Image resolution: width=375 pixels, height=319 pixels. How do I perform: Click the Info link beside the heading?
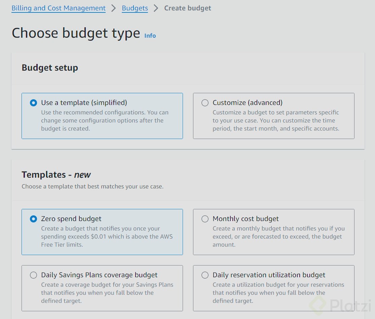point(150,36)
